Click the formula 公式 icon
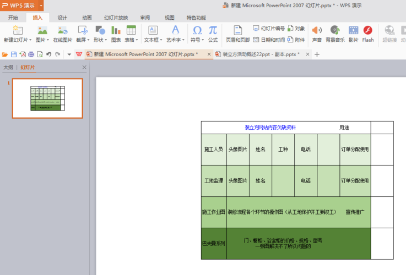406x275 pixels. pos(213,30)
